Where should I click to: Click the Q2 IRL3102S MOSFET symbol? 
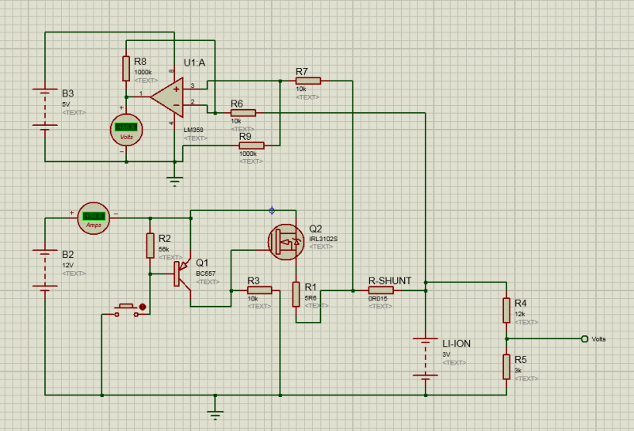tap(285, 241)
